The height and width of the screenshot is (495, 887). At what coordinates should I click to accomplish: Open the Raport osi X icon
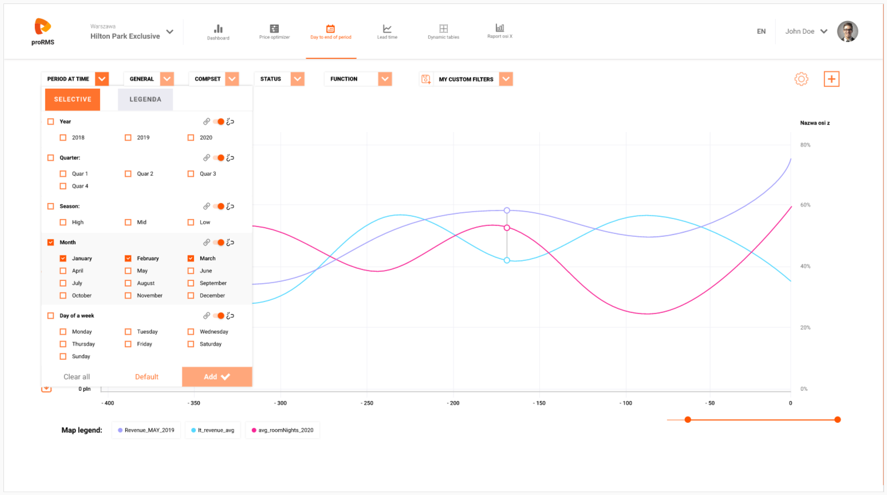click(x=500, y=27)
